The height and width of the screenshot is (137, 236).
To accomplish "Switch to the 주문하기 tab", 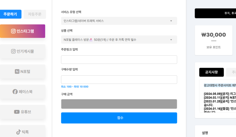I will pos(10,14).
